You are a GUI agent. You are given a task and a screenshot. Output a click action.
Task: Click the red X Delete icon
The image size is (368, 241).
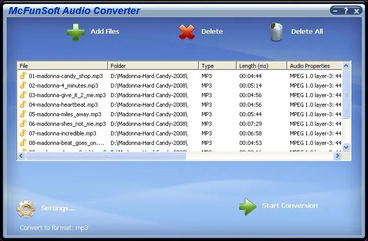click(x=187, y=32)
